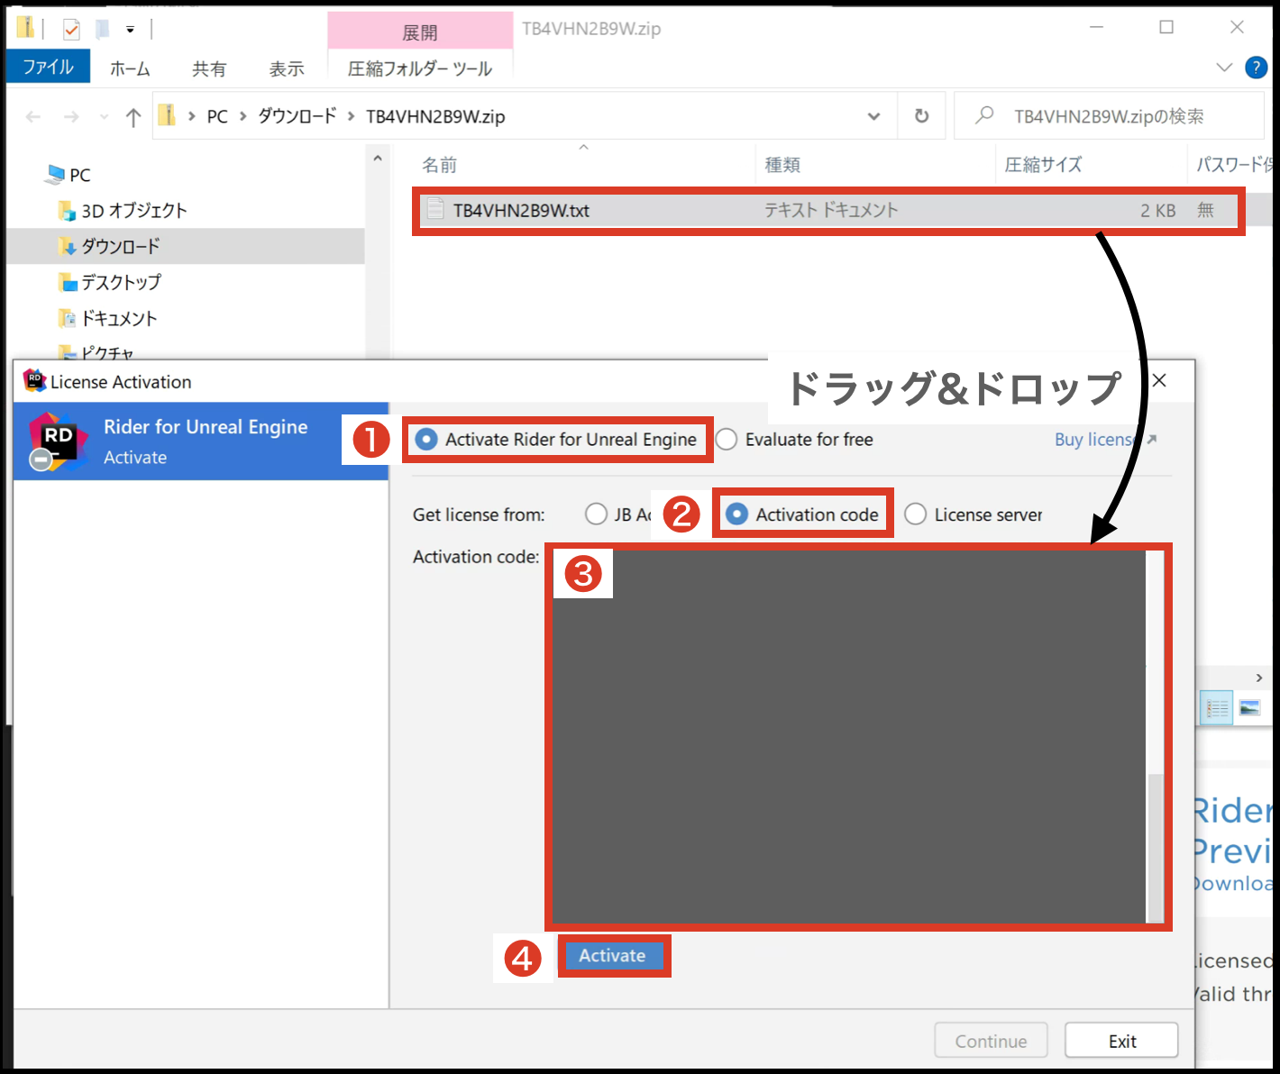Switch to the 共有 ribbon tab

(x=208, y=68)
